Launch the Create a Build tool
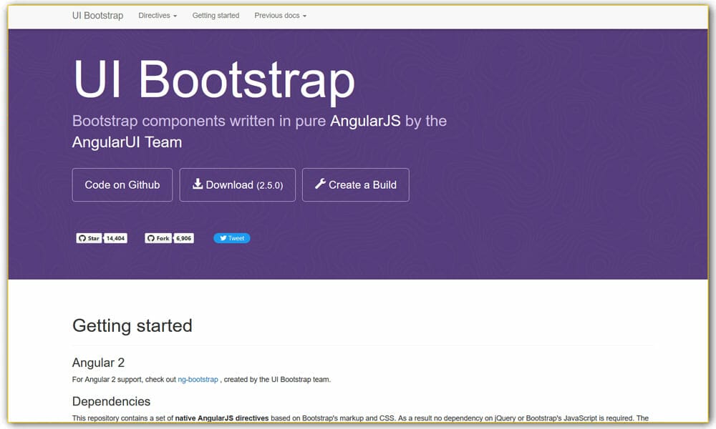The height and width of the screenshot is (429, 716). pyautogui.click(x=355, y=184)
